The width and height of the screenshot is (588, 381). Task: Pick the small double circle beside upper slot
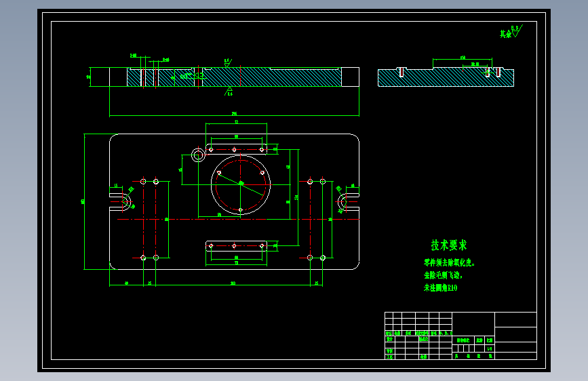[198, 155]
